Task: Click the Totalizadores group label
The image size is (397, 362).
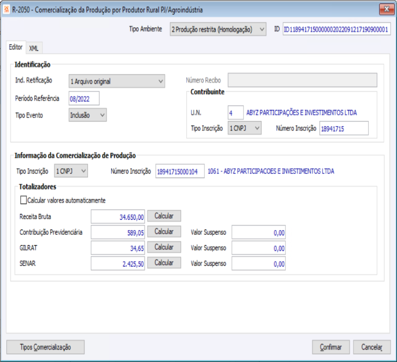Action: point(38,187)
